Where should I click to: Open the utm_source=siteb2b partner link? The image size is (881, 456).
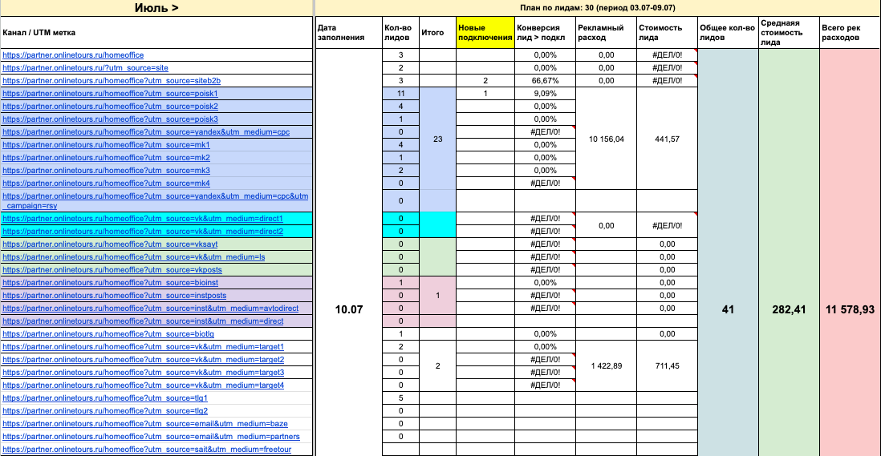[x=112, y=81]
